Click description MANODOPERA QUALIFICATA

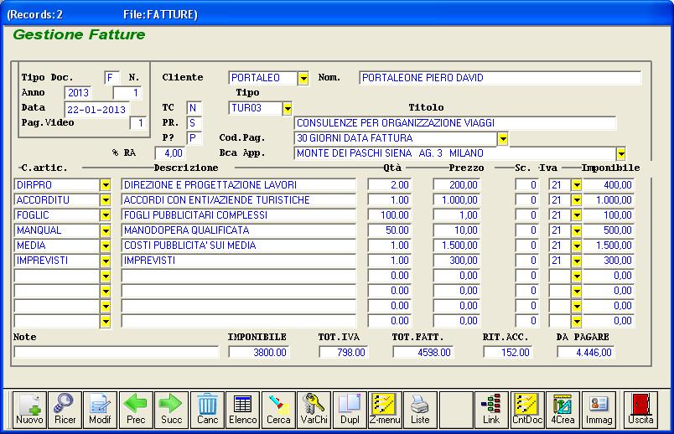[239, 230]
